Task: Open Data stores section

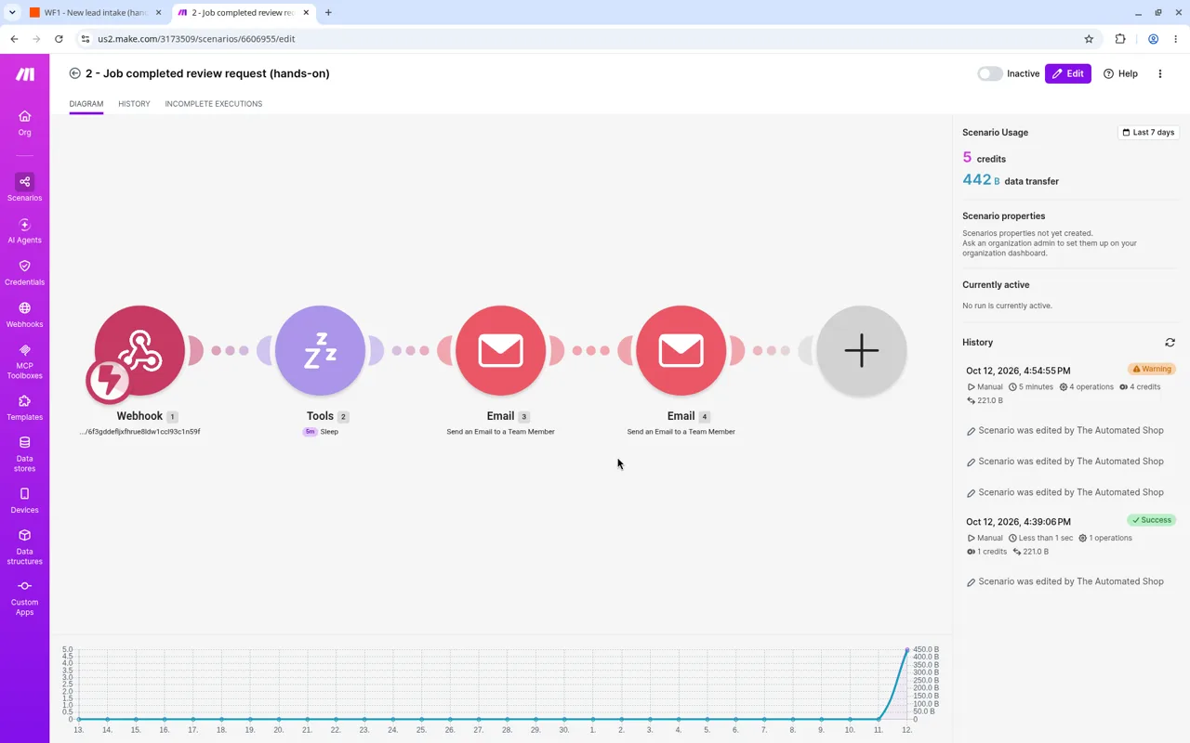Action: (x=24, y=454)
